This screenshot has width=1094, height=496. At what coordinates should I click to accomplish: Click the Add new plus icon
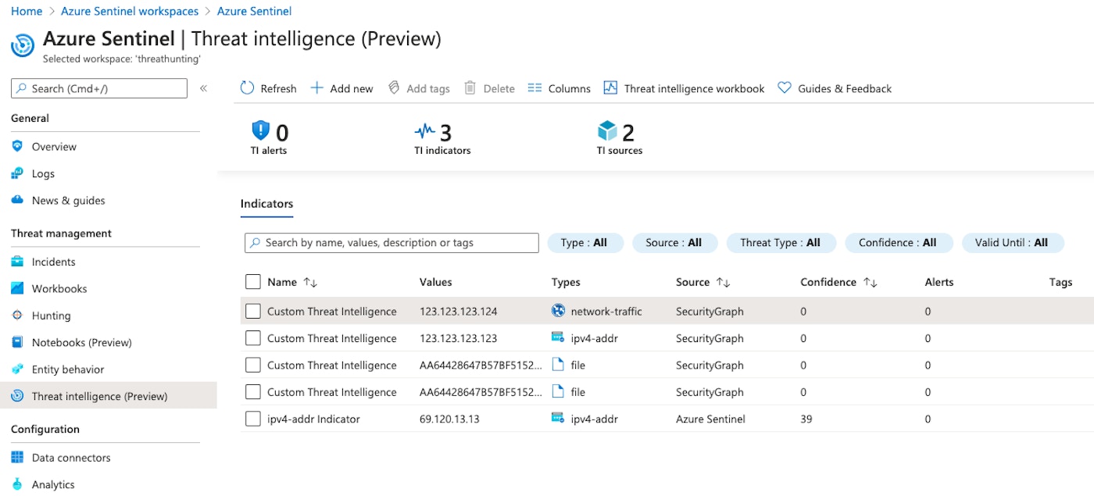click(317, 88)
